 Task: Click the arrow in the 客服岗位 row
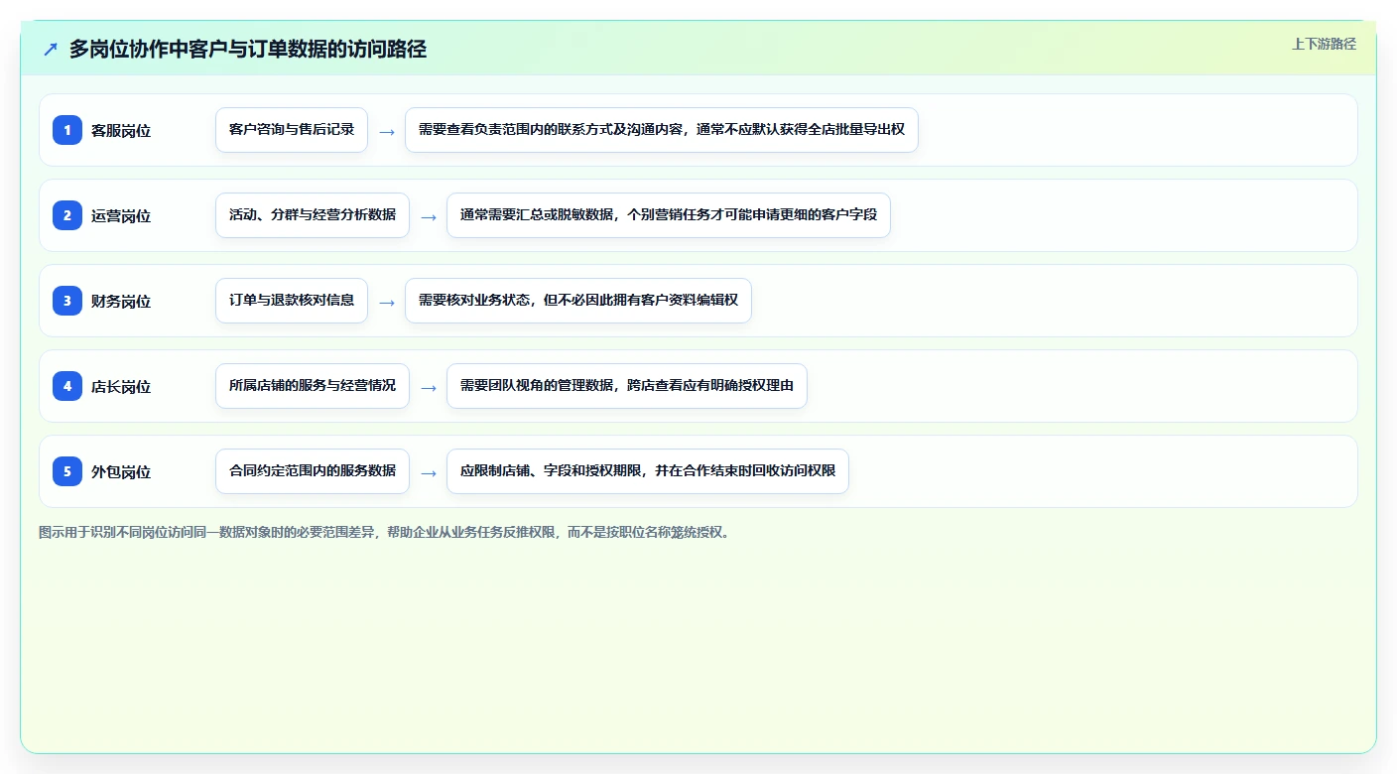[x=387, y=131]
